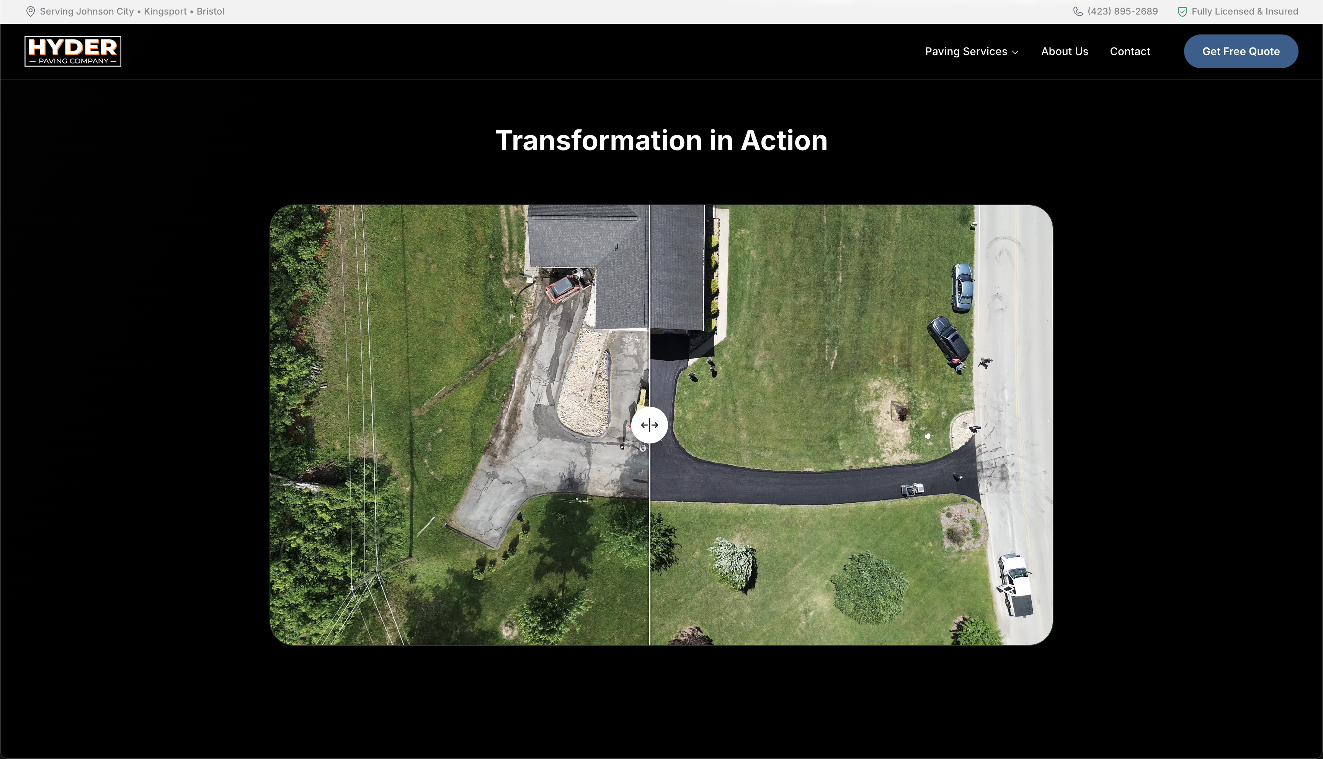Click the phone handset icon
This screenshot has height=759, width=1323.
(1078, 11)
